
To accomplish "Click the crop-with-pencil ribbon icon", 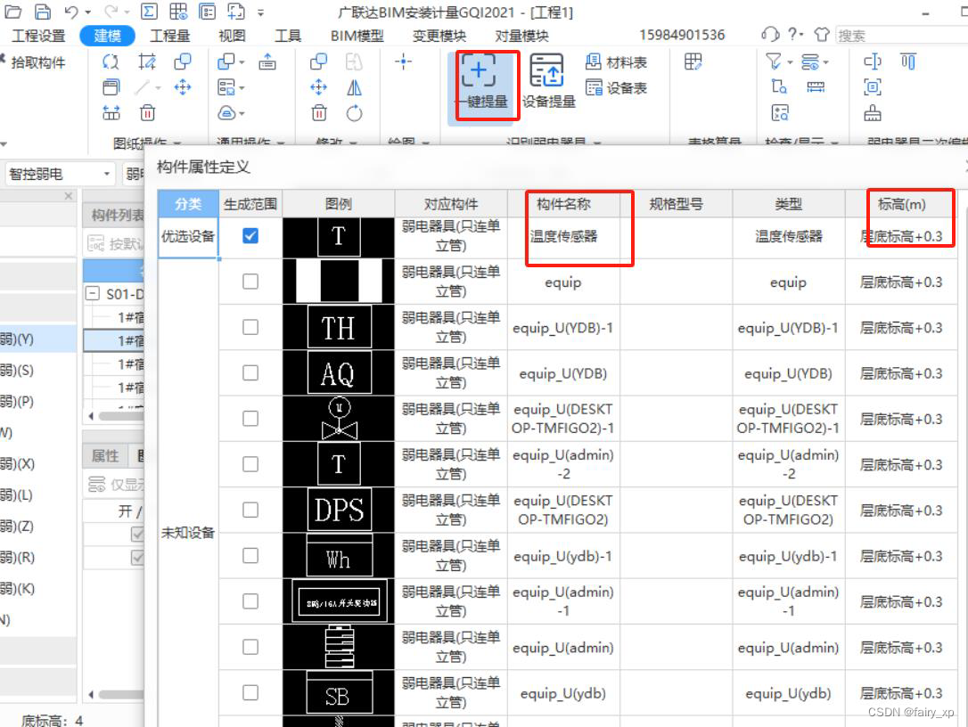I will 147,61.
